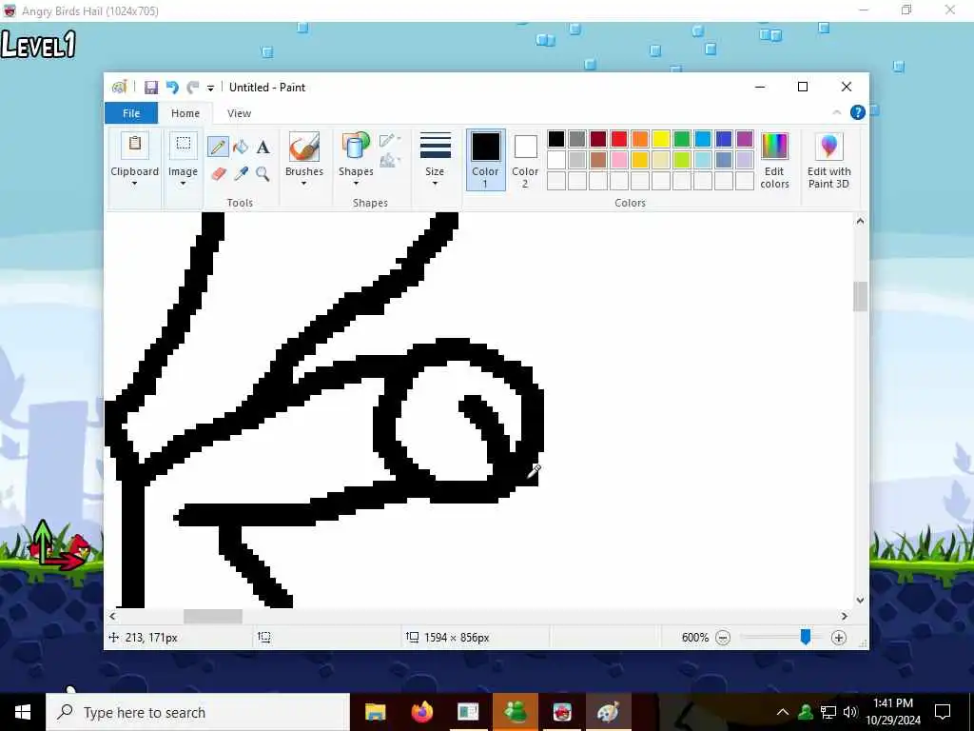
Task: Collapse the ribbon with chevron
Action: click(x=836, y=112)
